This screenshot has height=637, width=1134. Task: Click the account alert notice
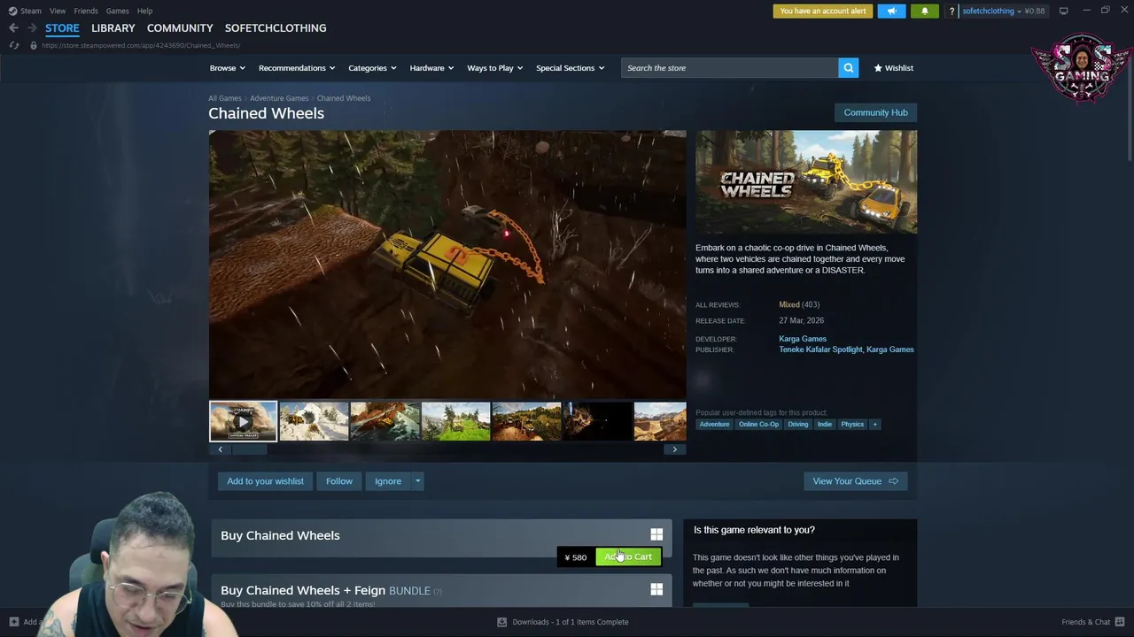point(823,11)
